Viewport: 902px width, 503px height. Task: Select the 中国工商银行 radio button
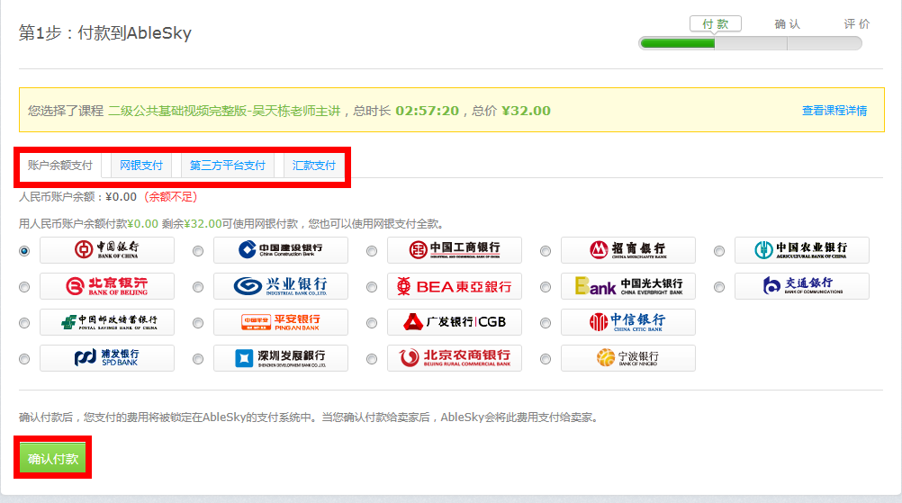coord(372,251)
